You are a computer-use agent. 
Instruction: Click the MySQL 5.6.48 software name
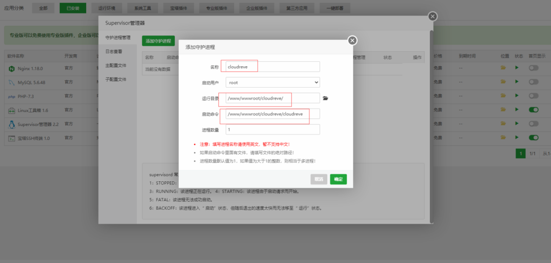pos(32,82)
